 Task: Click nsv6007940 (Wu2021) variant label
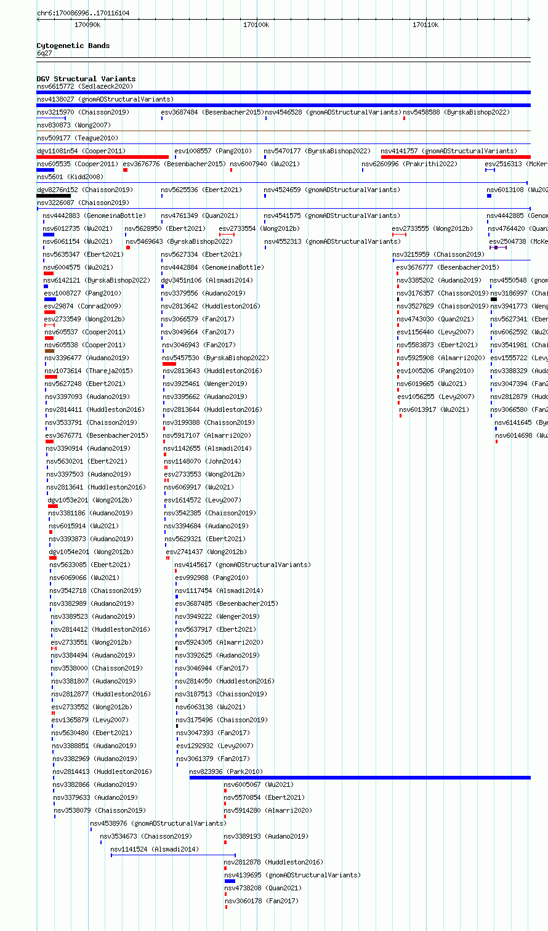(265, 164)
